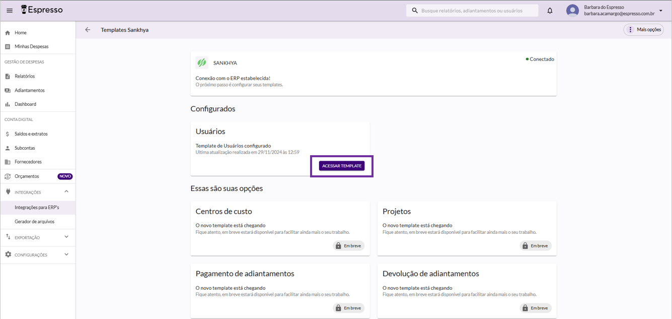
Task: Click Essas são suas opções heading
Action: pyautogui.click(x=227, y=188)
